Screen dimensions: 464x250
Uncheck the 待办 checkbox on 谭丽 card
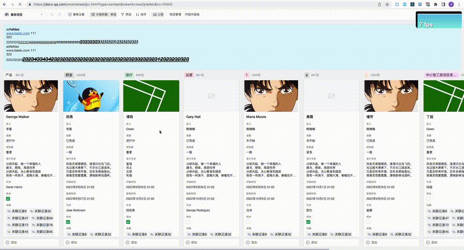128,222
